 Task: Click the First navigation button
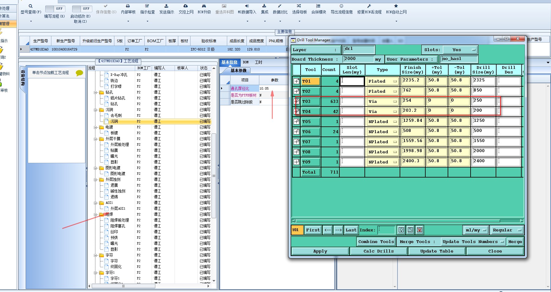[313, 230]
